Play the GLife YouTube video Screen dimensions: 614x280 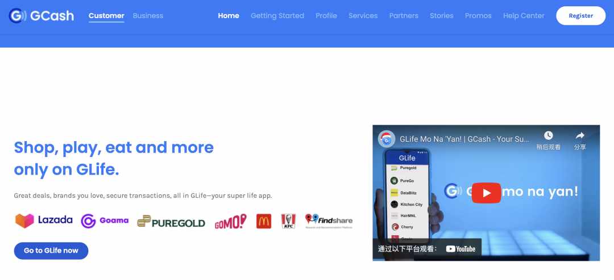[x=486, y=193]
